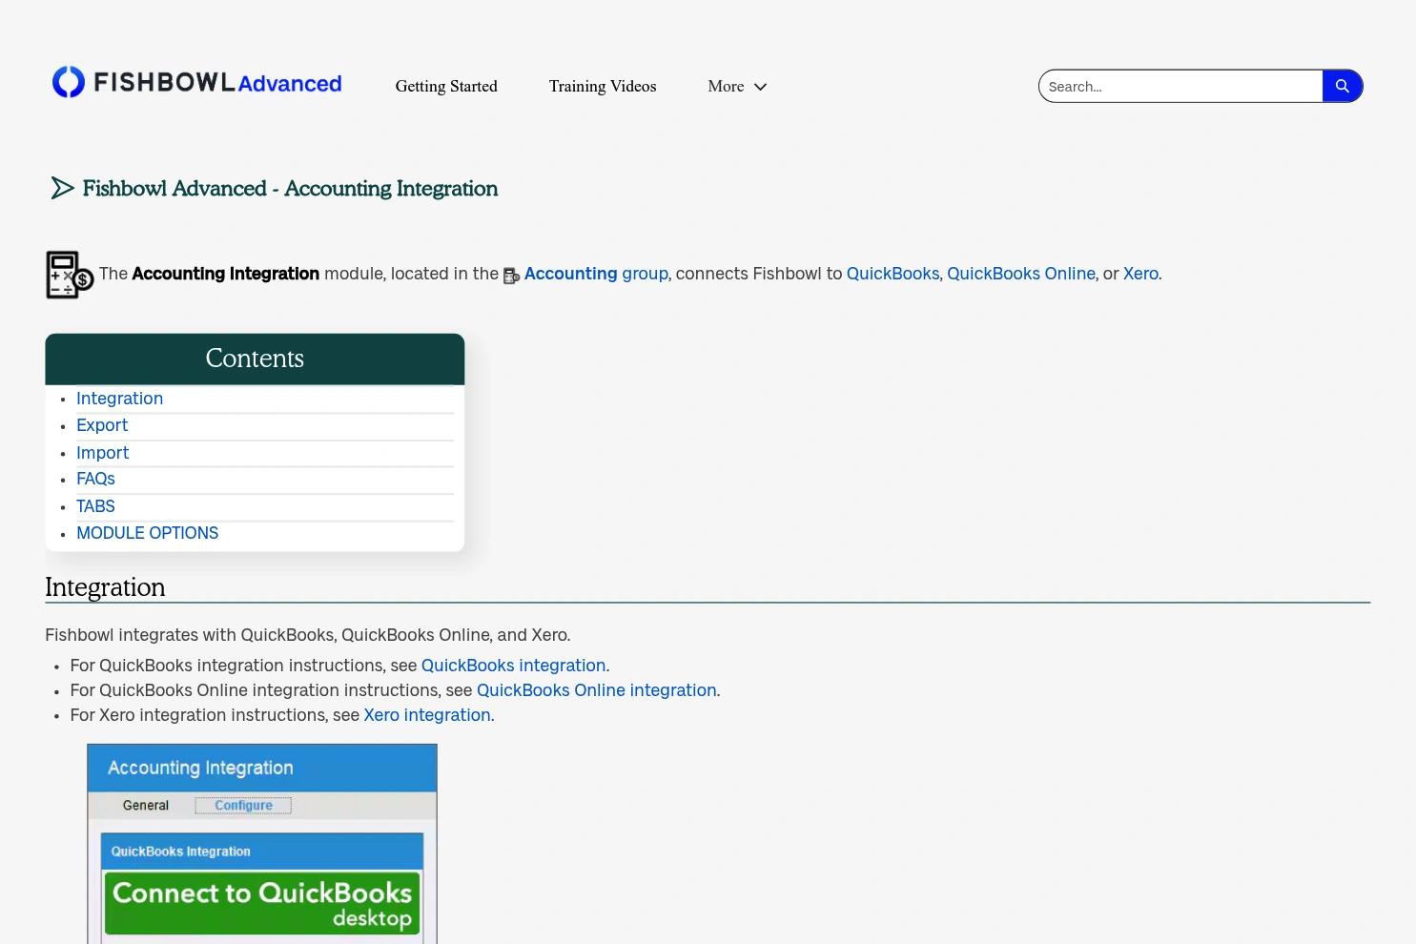1416x944 pixels.
Task: Click the Accounting Integration module calculator icon
Action: click(70, 275)
